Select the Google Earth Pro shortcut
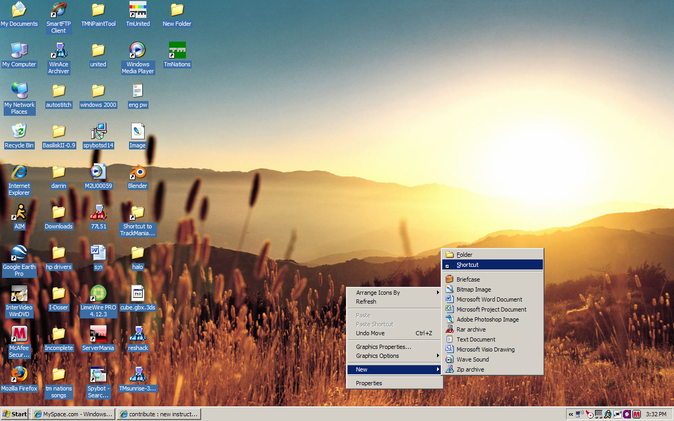The width and height of the screenshot is (674, 421). click(19, 260)
